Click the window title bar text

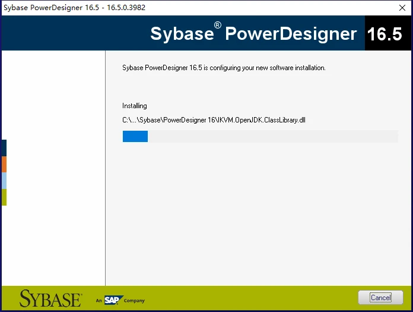point(75,8)
